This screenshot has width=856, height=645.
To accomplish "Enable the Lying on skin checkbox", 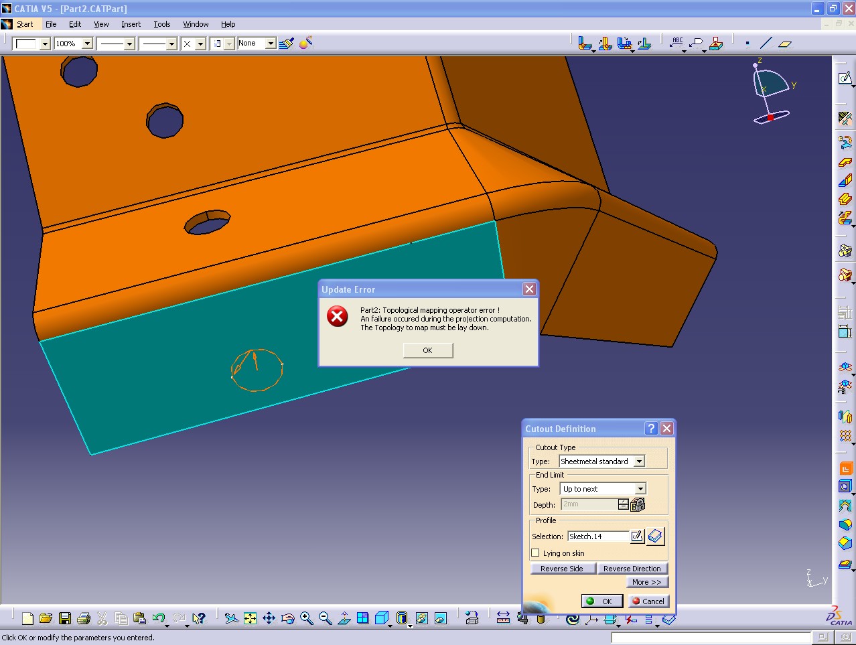I will click(535, 553).
